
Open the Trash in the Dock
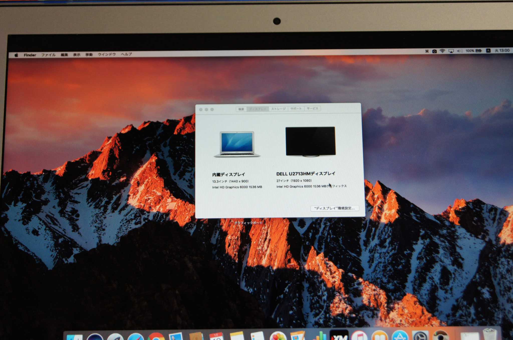pos(490,334)
